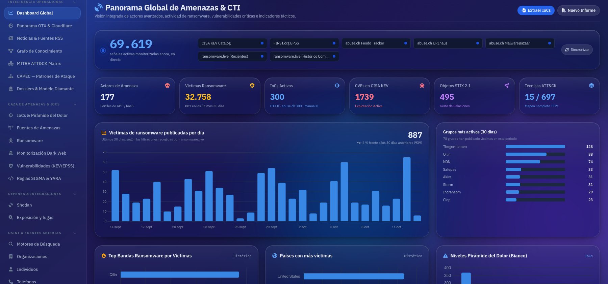The image size is (608, 284).
Task: Click the Organizaciones building icon
Action: point(11,257)
